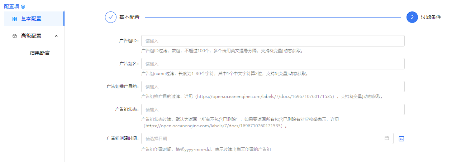The image size is (452, 162).
Task: Select the 结果断言 submenu item
Action: (x=39, y=53)
